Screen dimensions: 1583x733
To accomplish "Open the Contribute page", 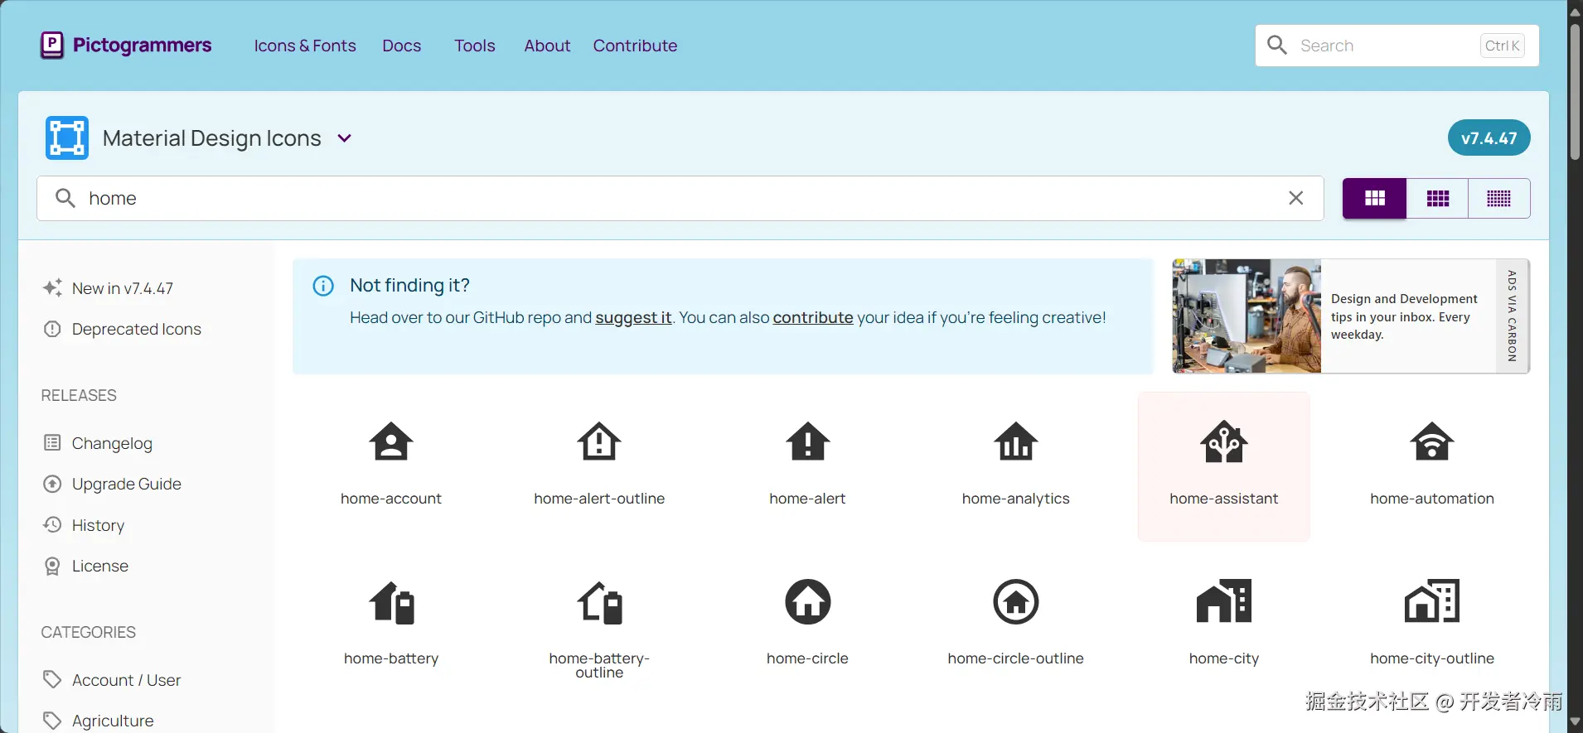I will (635, 46).
